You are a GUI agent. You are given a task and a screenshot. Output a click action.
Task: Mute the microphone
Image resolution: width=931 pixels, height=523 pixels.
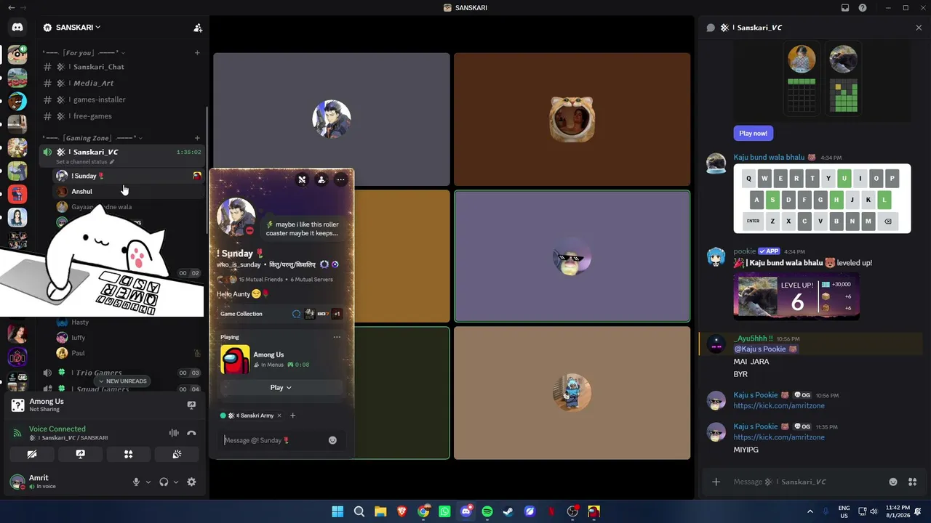[x=136, y=482]
